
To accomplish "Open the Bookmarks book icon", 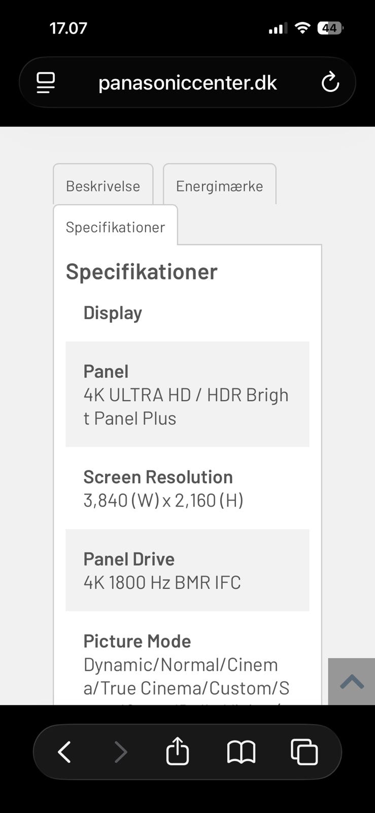I will [241, 752].
